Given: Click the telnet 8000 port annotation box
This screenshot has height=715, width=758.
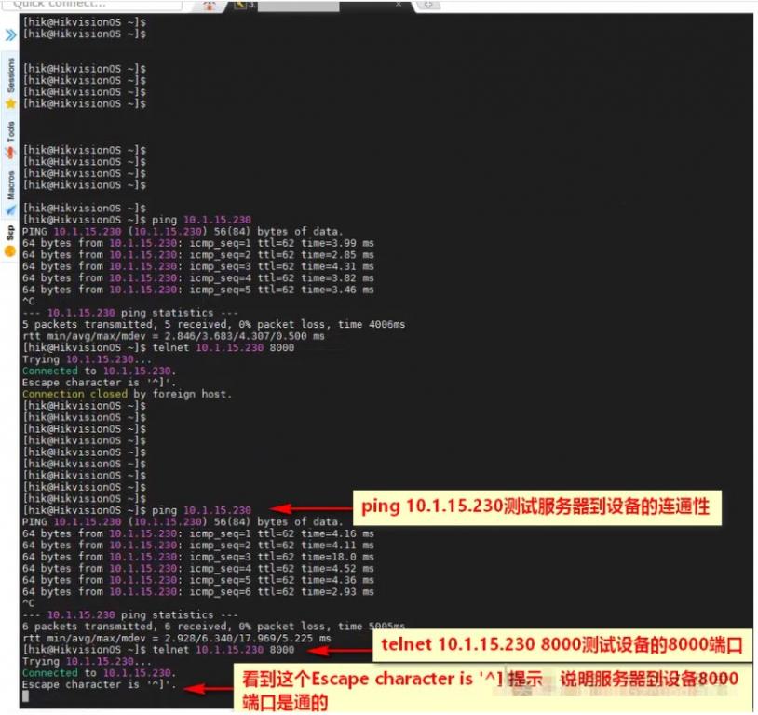Looking at the screenshot, I should [x=562, y=644].
